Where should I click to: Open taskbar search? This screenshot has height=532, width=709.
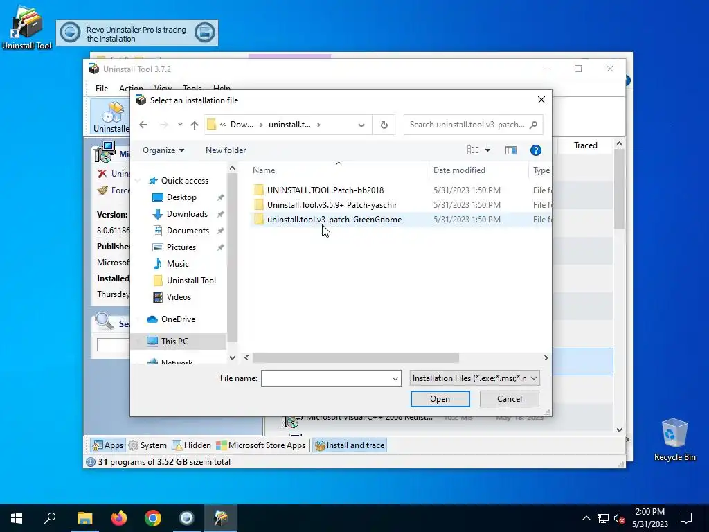tap(50, 518)
